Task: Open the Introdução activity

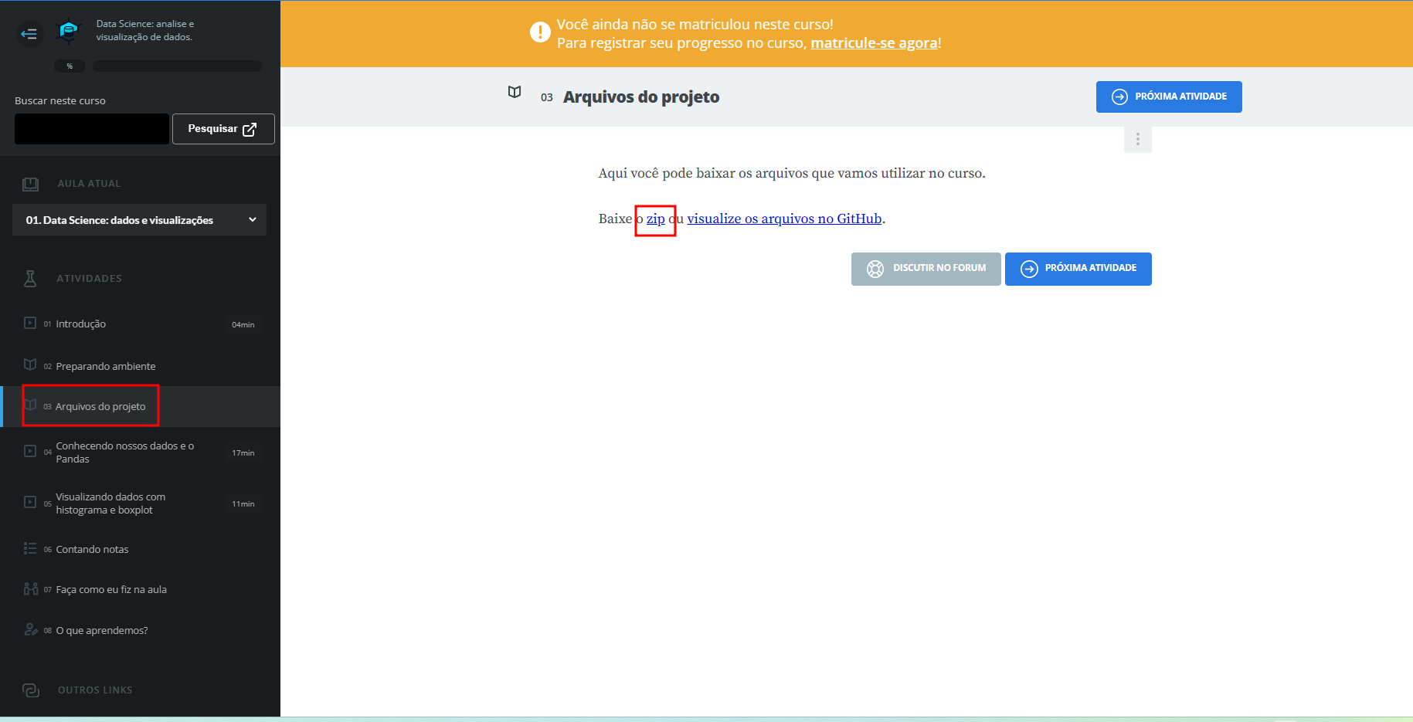Action: (141, 324)
